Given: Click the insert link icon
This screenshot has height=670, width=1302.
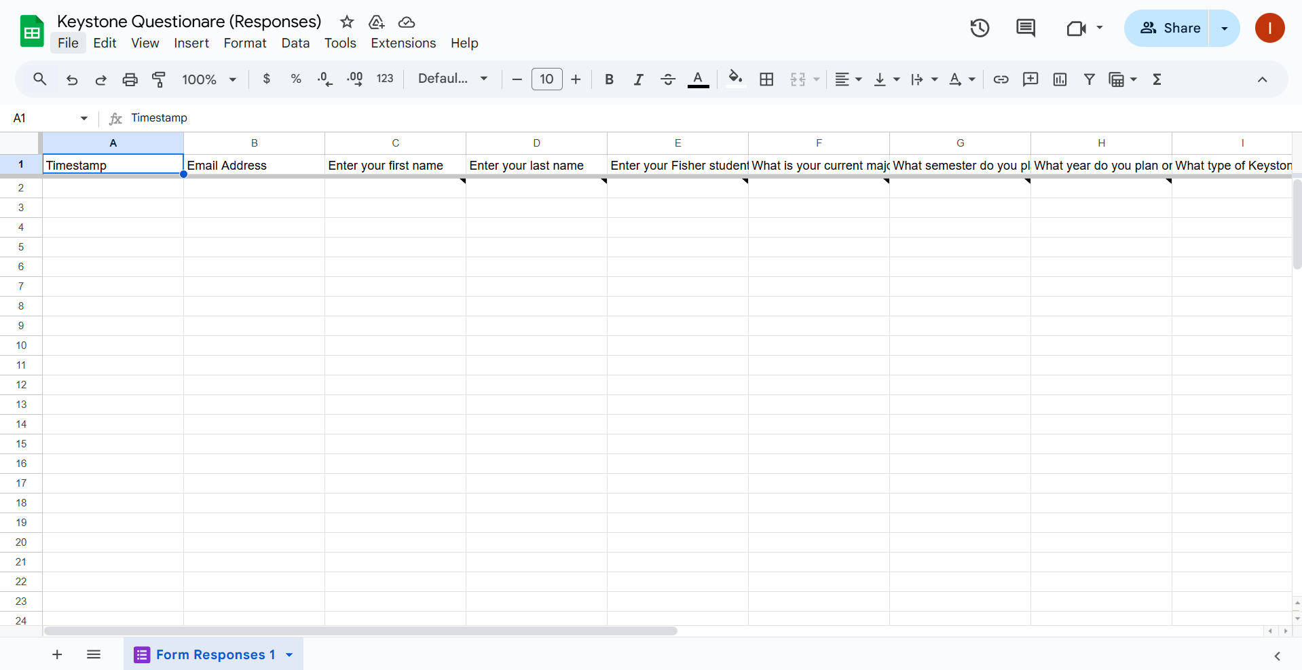Looking at the screenshot, I should pos(1001,79).
